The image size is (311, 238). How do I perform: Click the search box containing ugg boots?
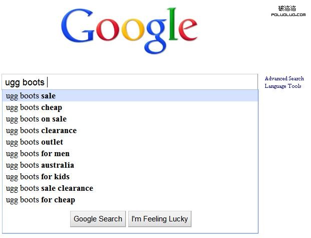click(x=130, y=82)
